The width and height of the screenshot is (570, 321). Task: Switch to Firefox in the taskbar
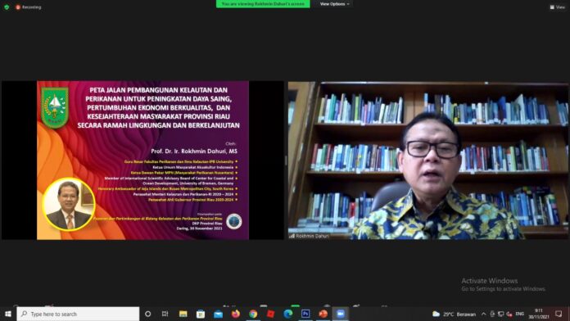coord(236,314)
